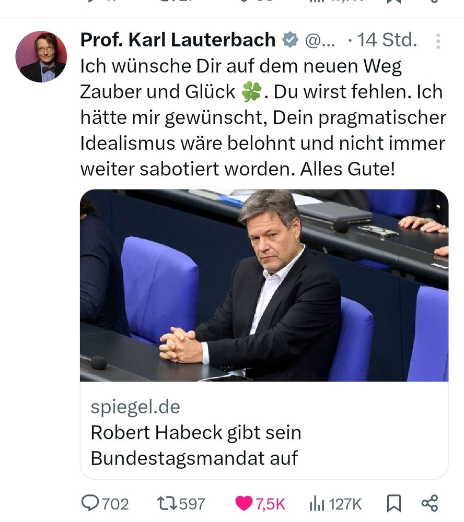Screen dimensions: 464x522
Task: Tap the share icon under the tweet
Action: point(430,503)
